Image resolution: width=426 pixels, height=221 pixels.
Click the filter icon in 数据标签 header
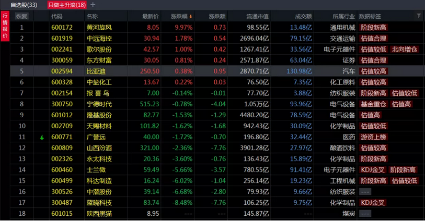[419, 16]
